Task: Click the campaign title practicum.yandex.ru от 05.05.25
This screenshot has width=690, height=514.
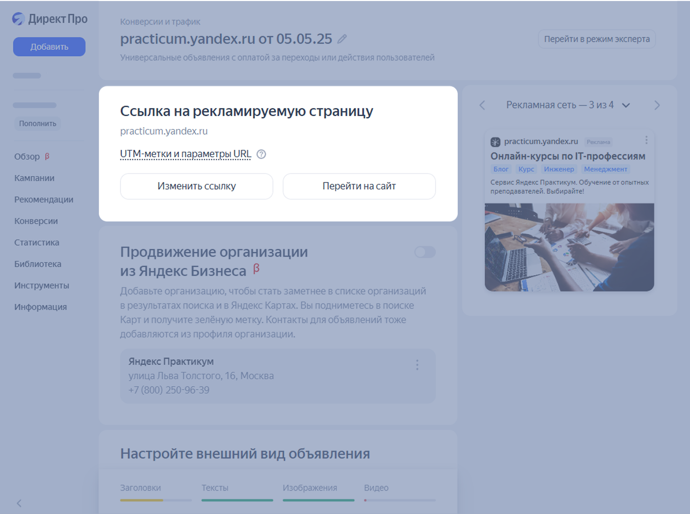Action: (x=226, y=39)
